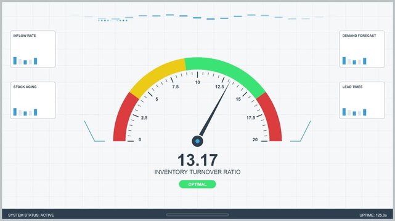Click the 7.5 mark on the gauge

(x=176, y=87)
